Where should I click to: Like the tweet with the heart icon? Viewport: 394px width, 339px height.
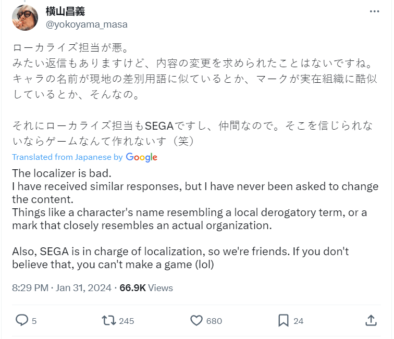tap(196, 320)
